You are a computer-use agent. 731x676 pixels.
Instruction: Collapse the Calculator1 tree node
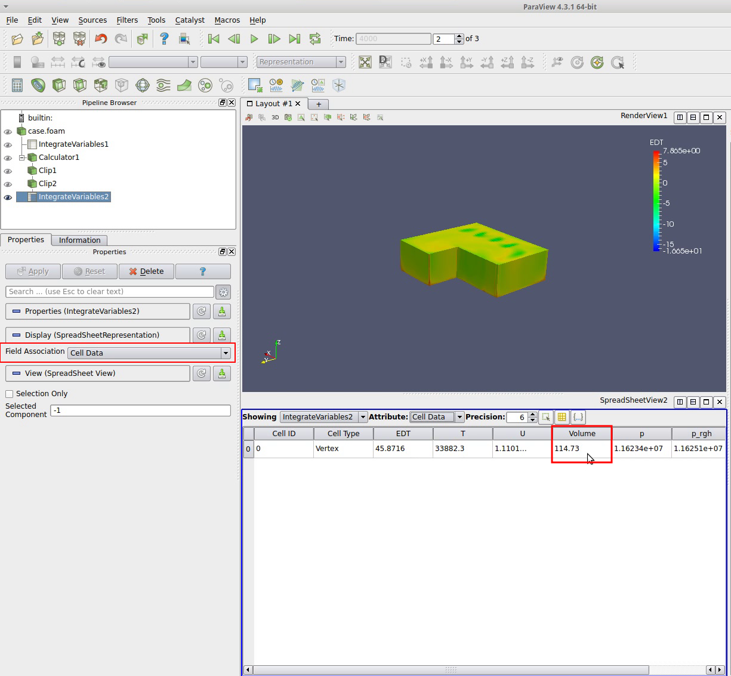click(22, 158)
